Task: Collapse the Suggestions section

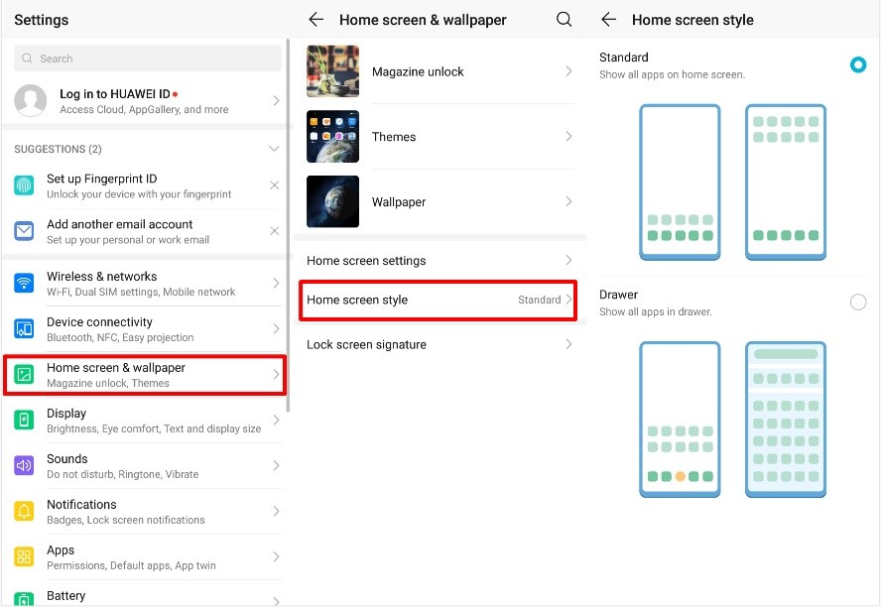Action: [275, 149]
